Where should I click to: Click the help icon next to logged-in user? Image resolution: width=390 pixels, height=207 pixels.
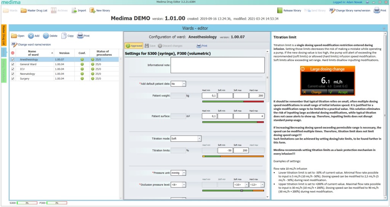(x=368, y=2)
